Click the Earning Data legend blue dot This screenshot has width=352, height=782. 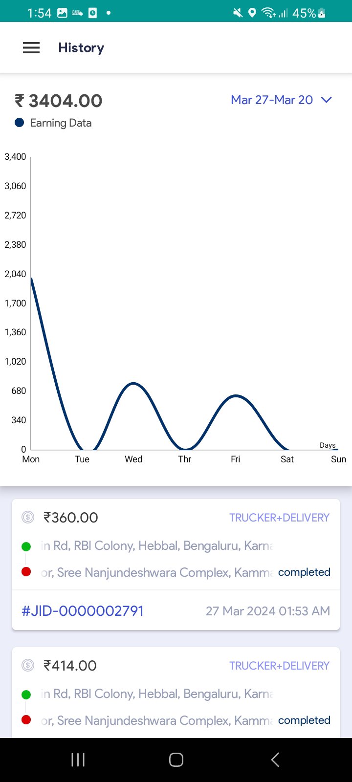click(x=20, y=123)
